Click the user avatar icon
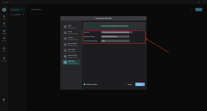207x111 pixels. (x=4, y=10)
